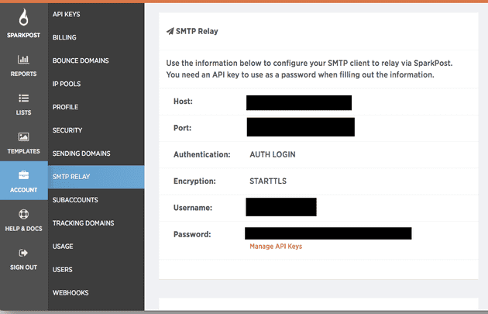Viewport: 488px width, 314px height.
Task: Navigate to Security settings
Action: tap(67, 130)
